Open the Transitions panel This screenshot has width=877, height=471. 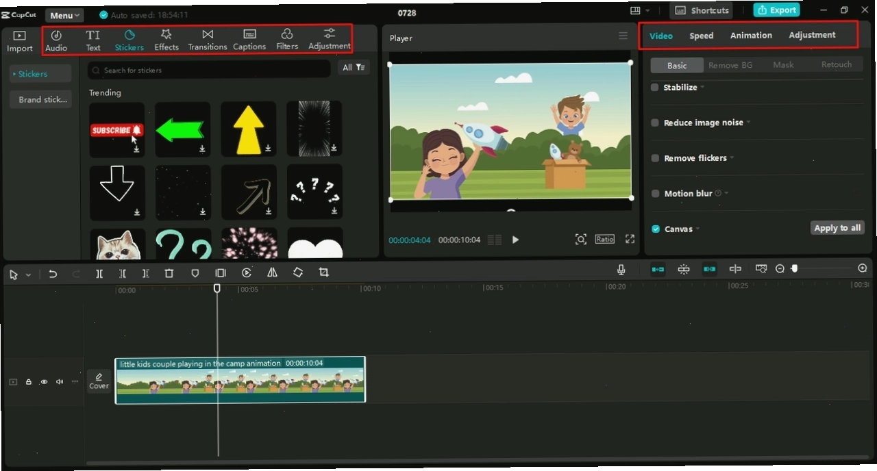point(208,40)
